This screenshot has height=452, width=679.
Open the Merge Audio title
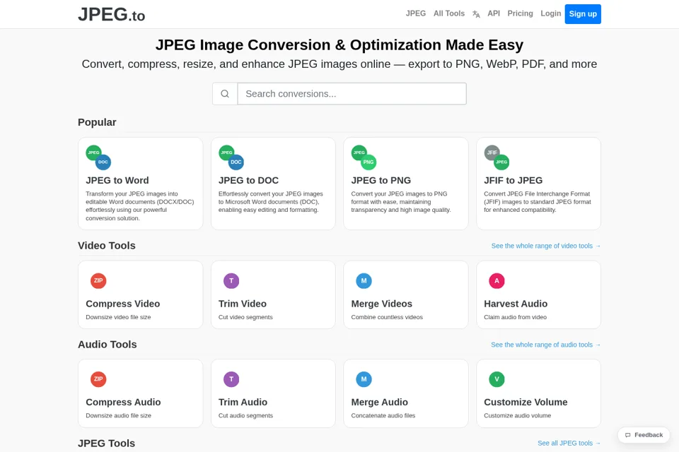[x=380, y=403]
